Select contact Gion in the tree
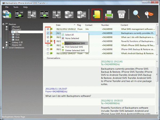The width and height of the screenshot is (160, 120). 17,34
